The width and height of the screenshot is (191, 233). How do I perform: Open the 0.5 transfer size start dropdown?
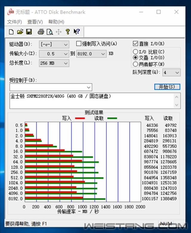54,54
